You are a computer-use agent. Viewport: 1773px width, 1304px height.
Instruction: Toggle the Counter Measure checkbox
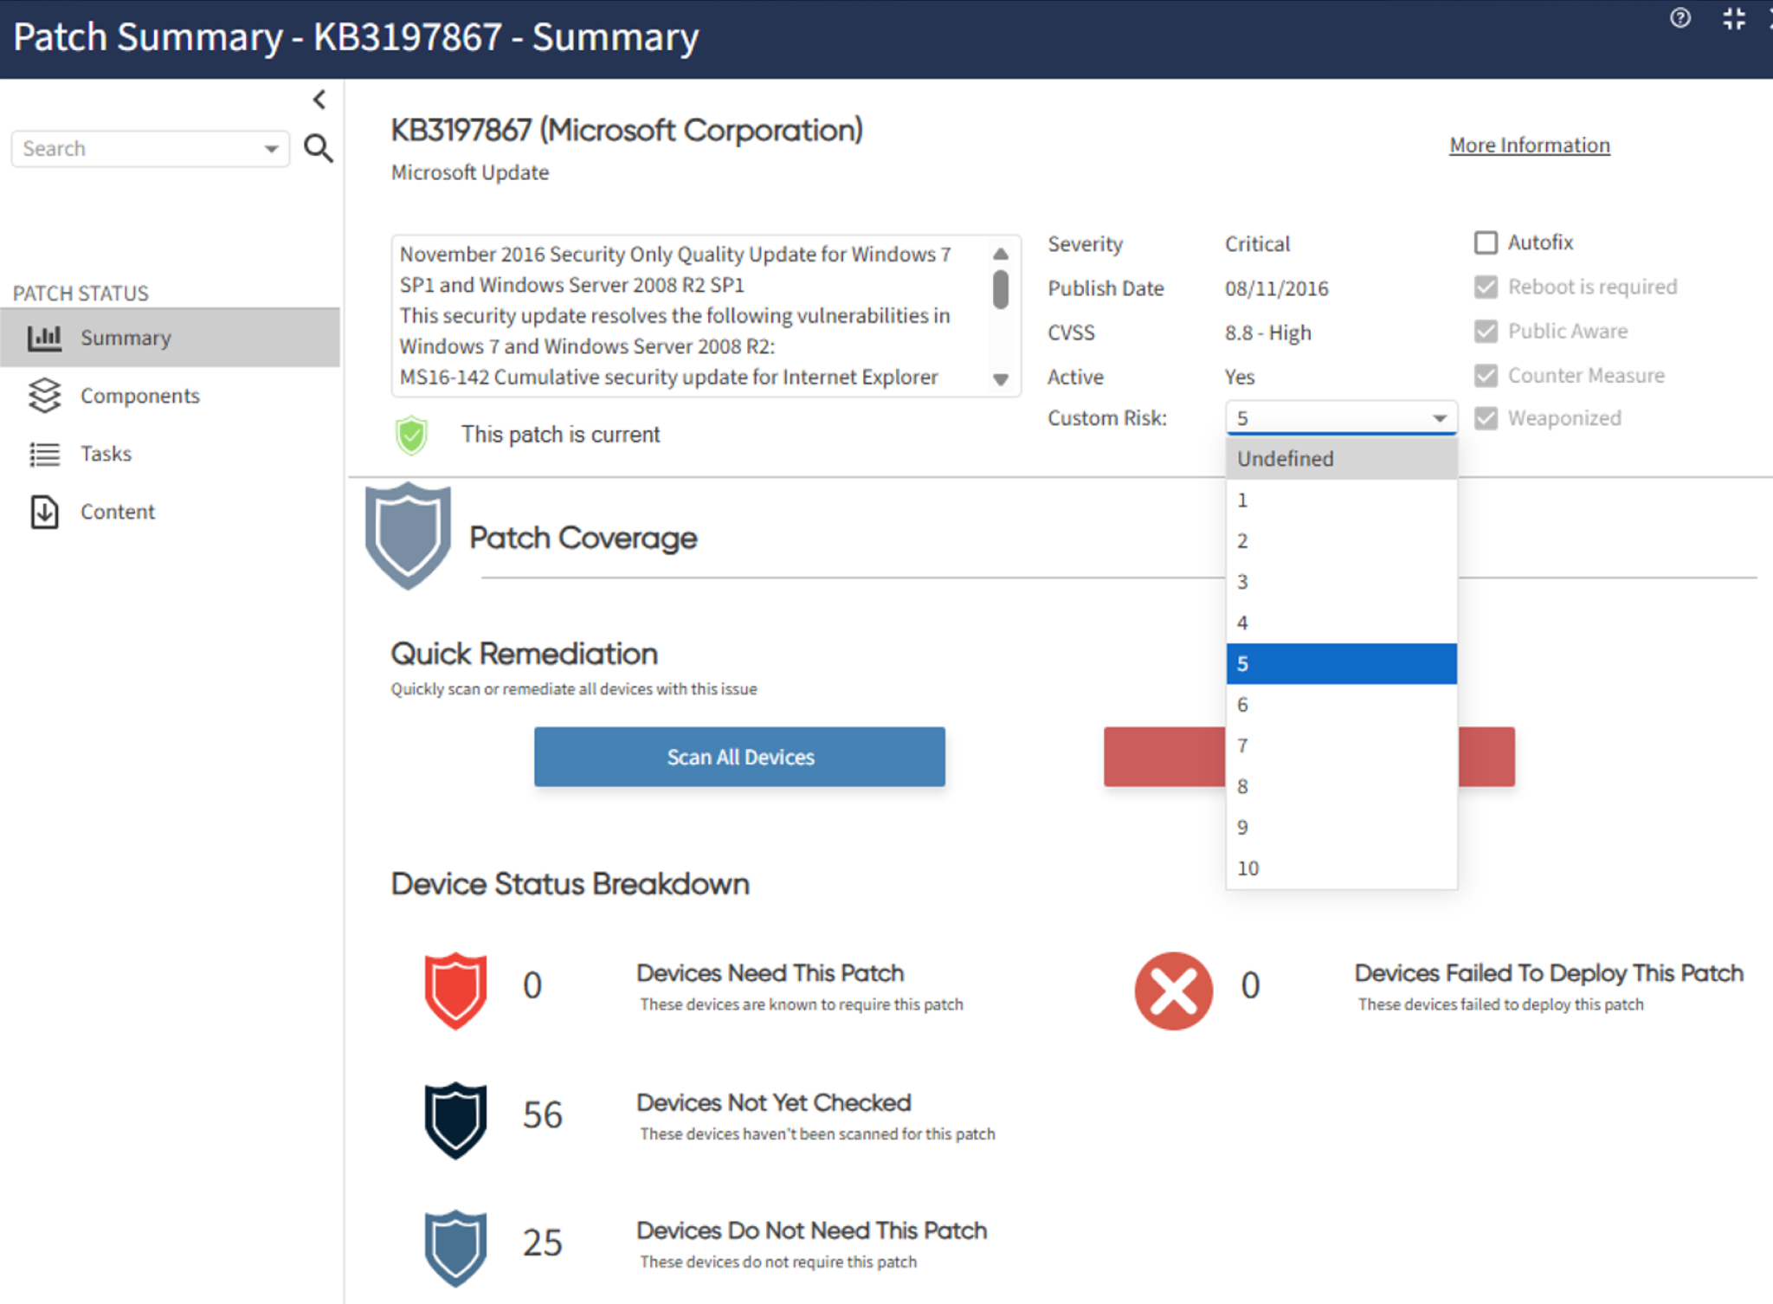tap(1486, 375)
